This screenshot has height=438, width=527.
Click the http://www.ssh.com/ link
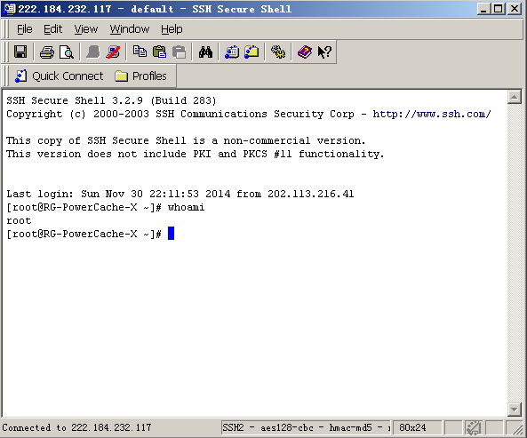(x=432, y=114)
